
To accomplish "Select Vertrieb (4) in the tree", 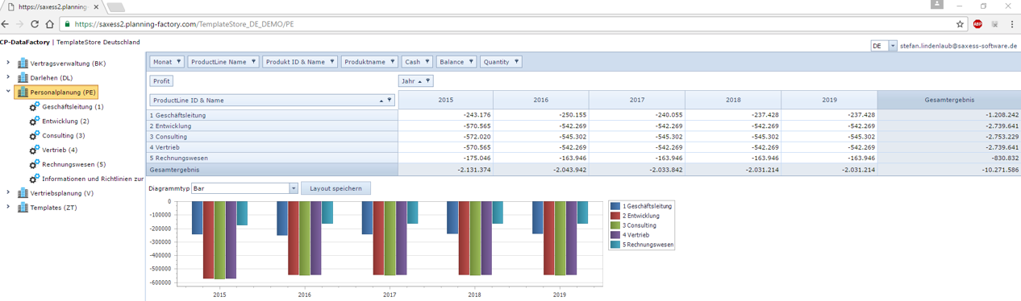I will tap(60, 150).
